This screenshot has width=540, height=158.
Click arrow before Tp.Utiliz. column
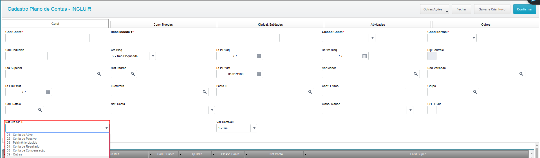(181, 154)
